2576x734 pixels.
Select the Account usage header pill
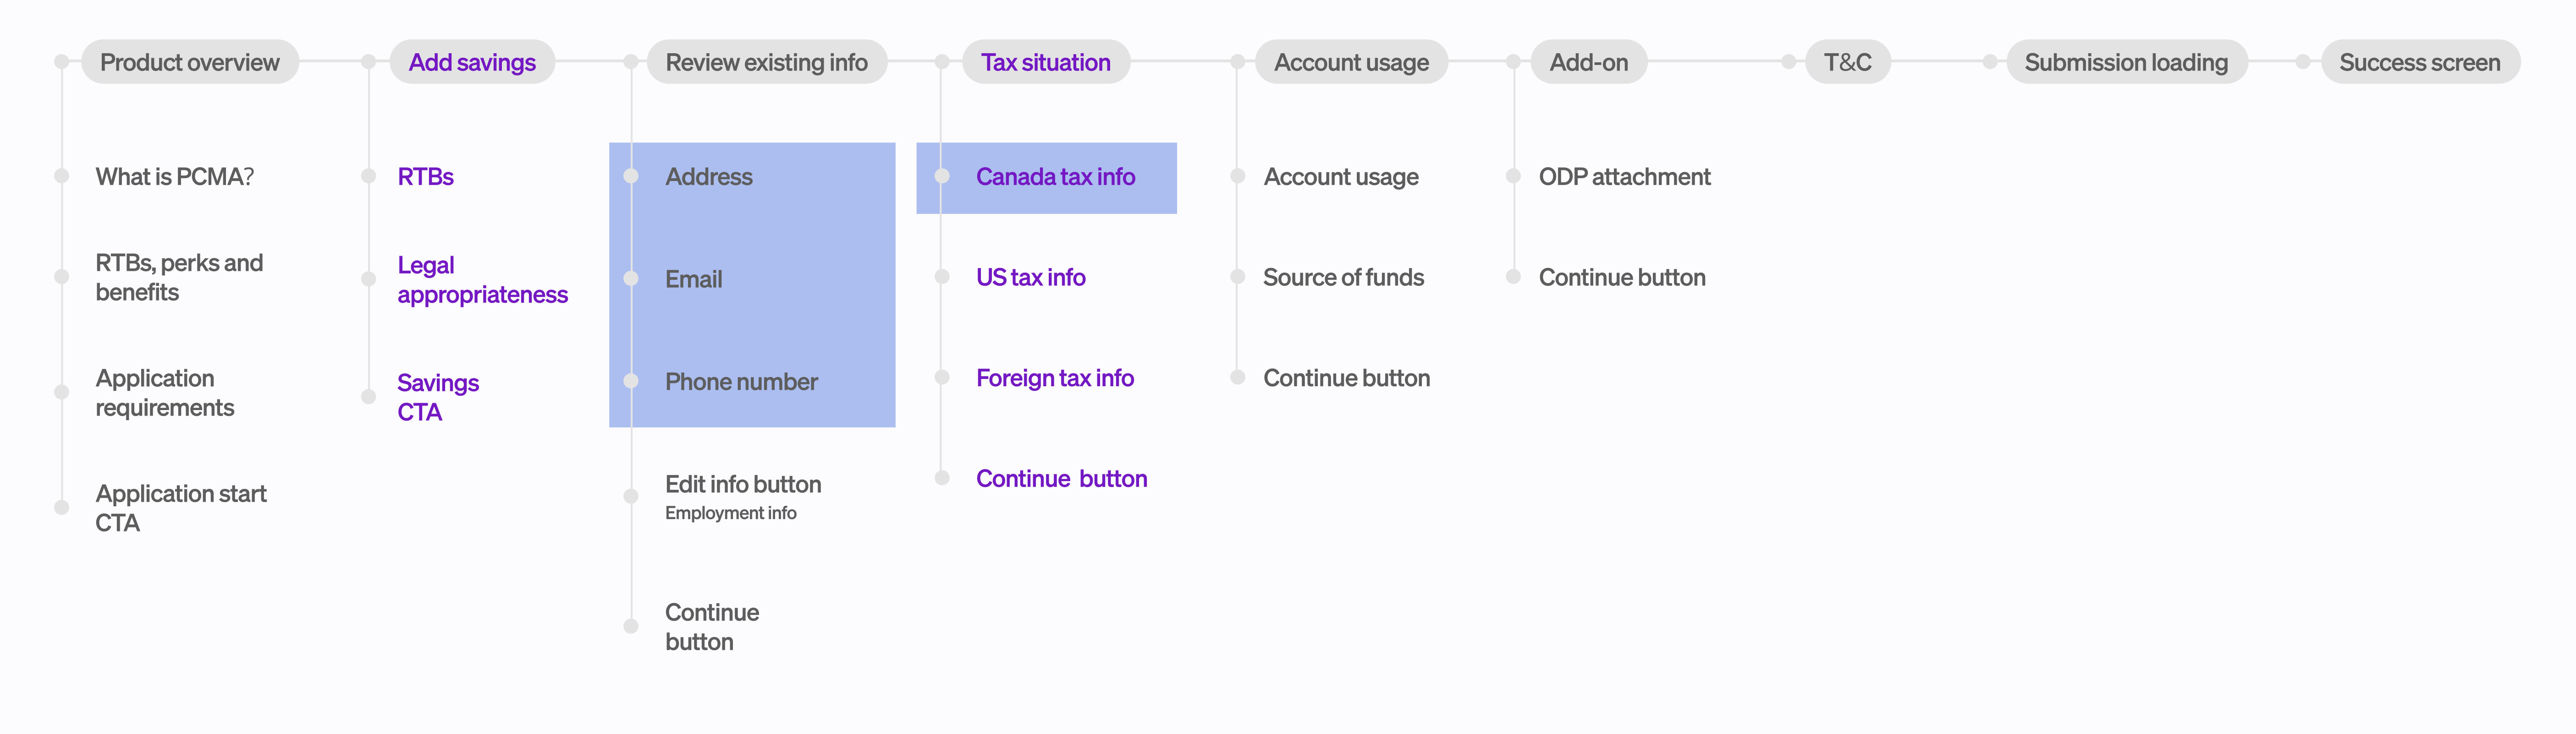point(1351,62)
